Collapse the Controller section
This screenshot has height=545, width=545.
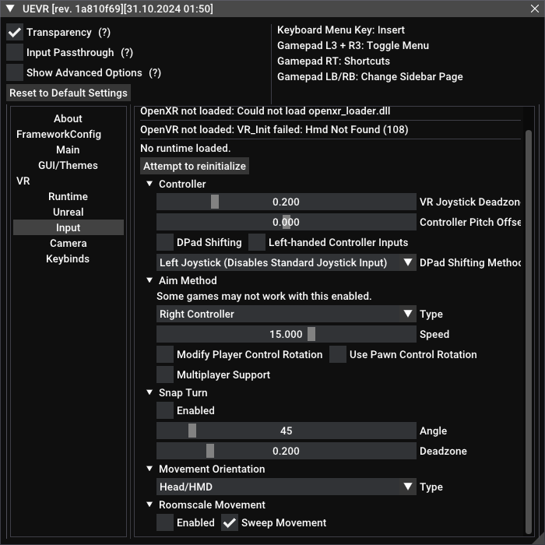pyautogui.click(x=149, y=184)
